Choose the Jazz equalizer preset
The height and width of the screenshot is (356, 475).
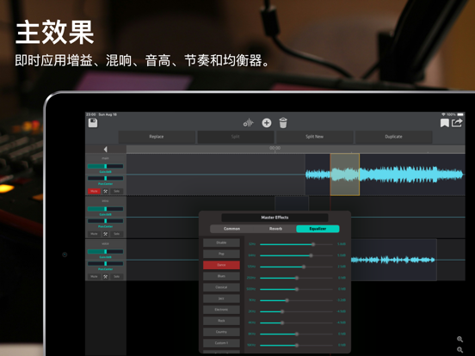221,298
